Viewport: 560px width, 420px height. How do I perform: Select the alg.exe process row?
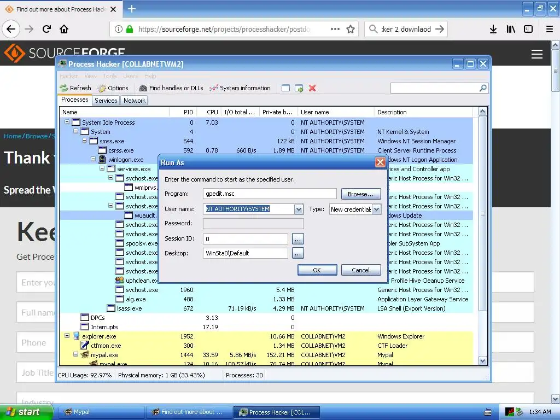click(266, 299)
